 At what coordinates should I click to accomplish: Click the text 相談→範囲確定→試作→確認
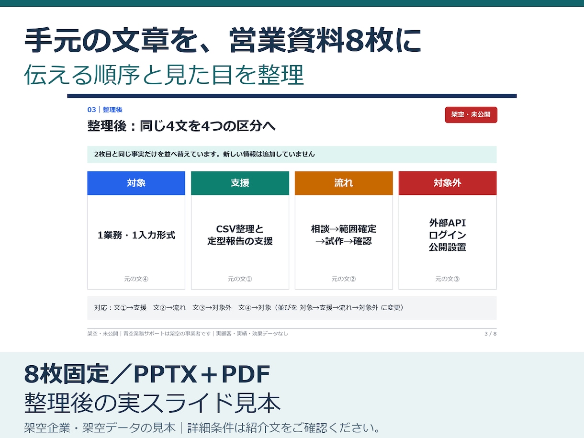tap(344, 235)
